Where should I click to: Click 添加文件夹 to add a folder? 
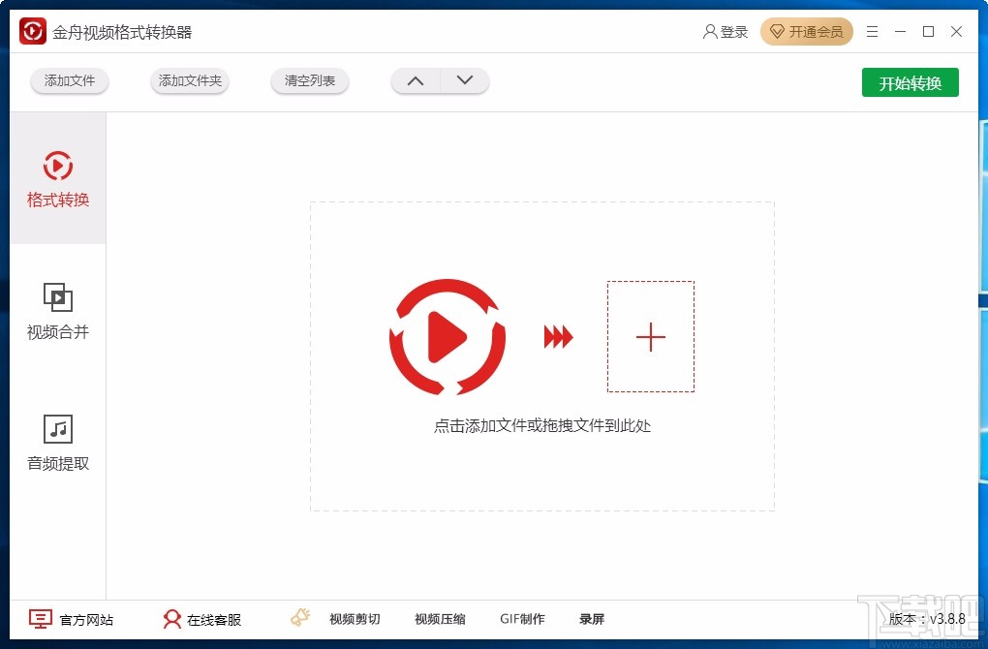pos(189,81)
